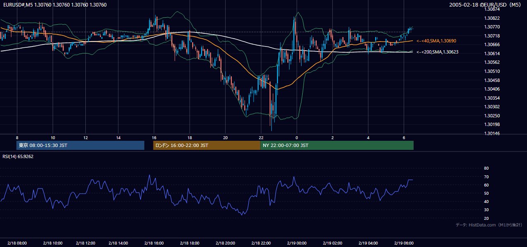Click the RSI scale level 70
This screenshot has height=247, width=527.
click(486, 177)
